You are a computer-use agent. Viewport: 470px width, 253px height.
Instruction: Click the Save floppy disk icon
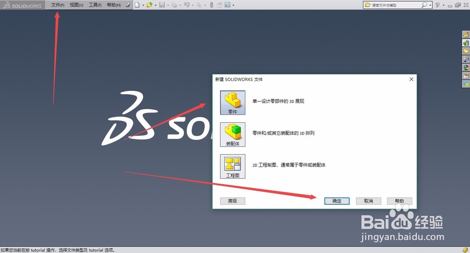[162, 5]
